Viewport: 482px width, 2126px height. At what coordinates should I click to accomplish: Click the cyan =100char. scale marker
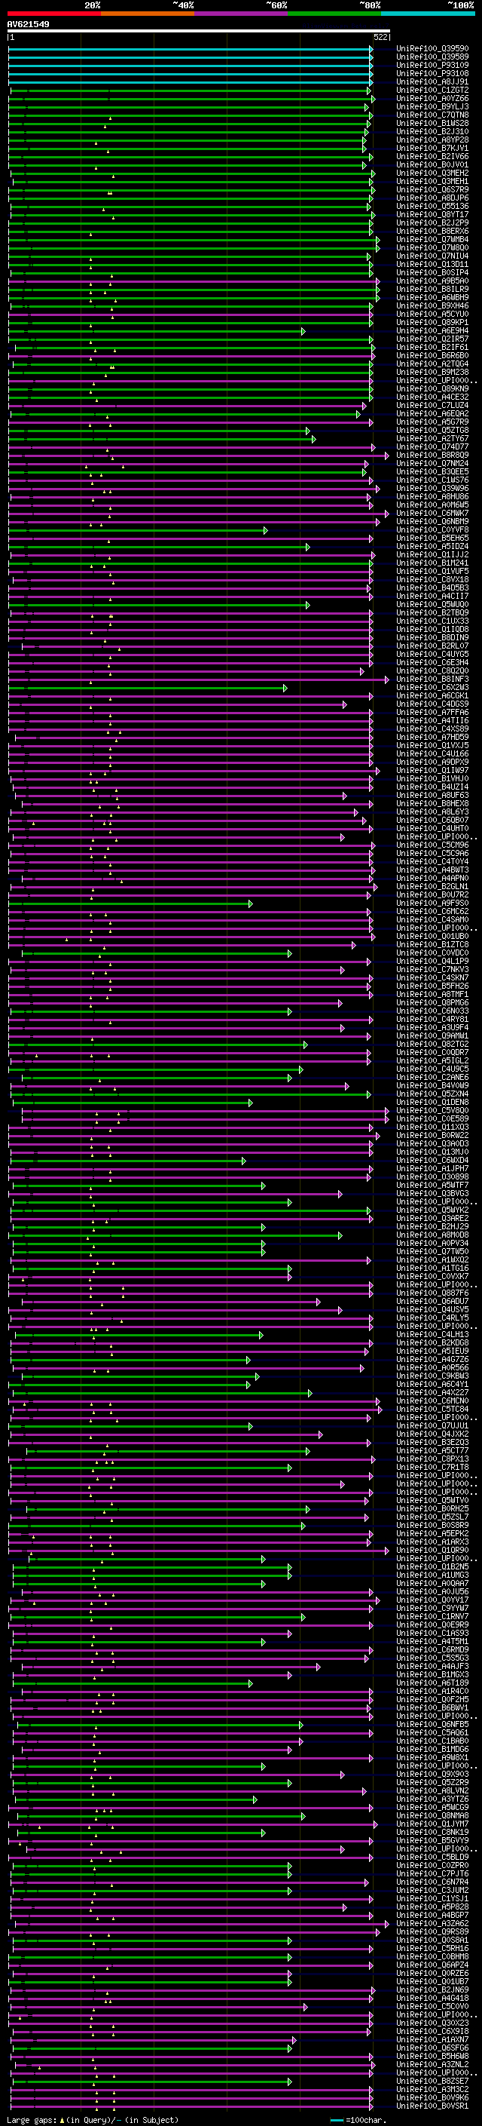coord(336,2120)
